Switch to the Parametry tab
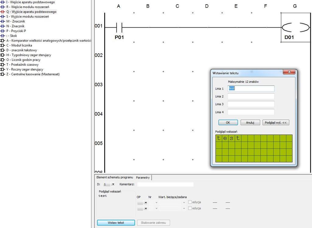312x228 pixels. tap(143, 177)
